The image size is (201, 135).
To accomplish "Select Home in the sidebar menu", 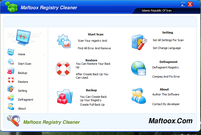I will (22, 54).
